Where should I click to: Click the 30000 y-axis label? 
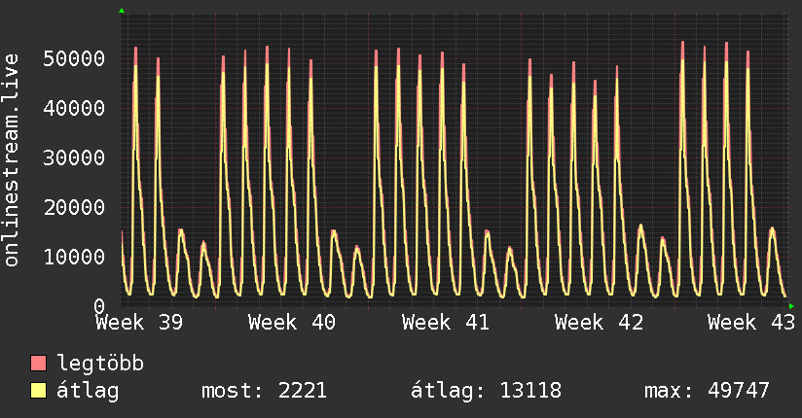74,157
